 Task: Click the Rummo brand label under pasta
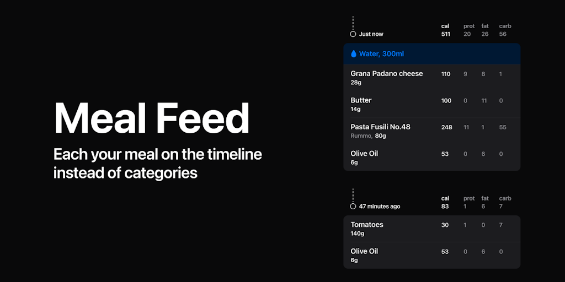[361, 136]
